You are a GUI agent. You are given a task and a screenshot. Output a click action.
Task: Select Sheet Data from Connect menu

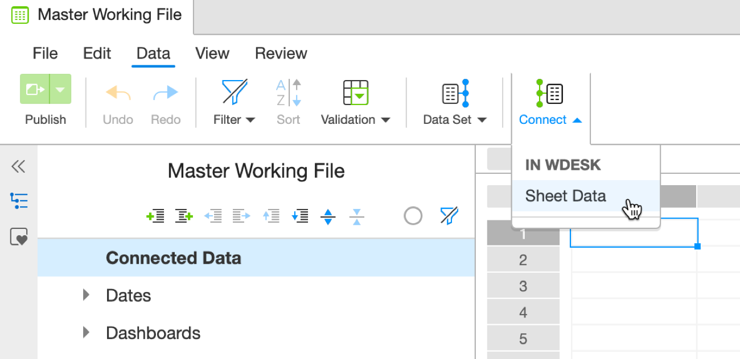pos(586,196)
